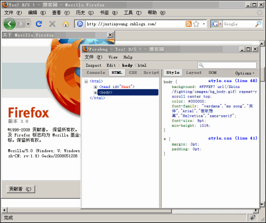The width and height of the screenshot is (266, 223).
Task: Switch to the Console tab
Action: [96, 73]
